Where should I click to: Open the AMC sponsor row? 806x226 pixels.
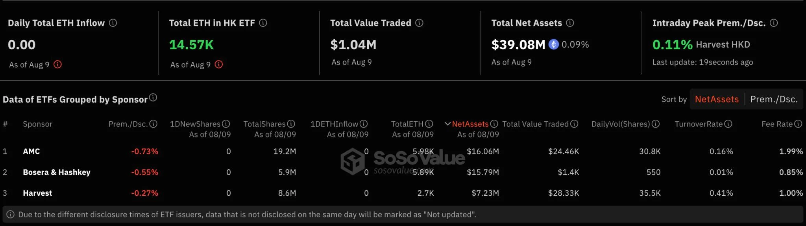[x=403, y=151]
